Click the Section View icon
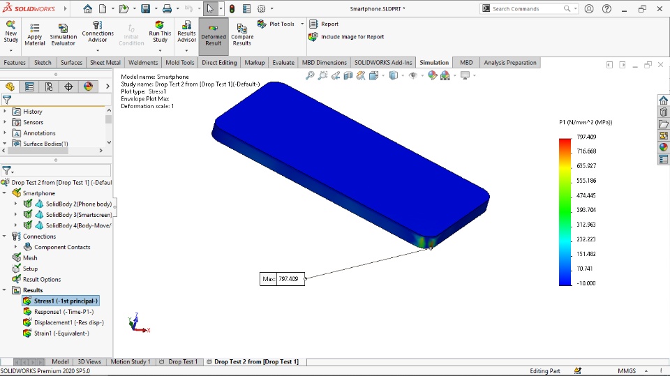 [348, 75]
